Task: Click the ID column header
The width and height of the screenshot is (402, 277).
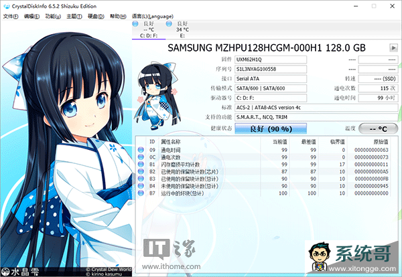Action: [x=152, y=142]
